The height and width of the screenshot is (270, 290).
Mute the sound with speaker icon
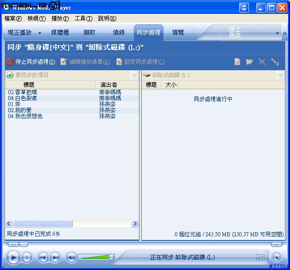[71, 257]
